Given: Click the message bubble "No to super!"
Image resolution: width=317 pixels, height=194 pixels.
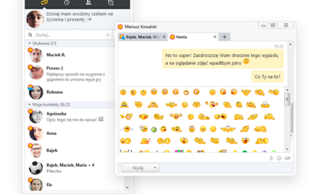Looking at the screenshot, I should [x=223, y=59].
